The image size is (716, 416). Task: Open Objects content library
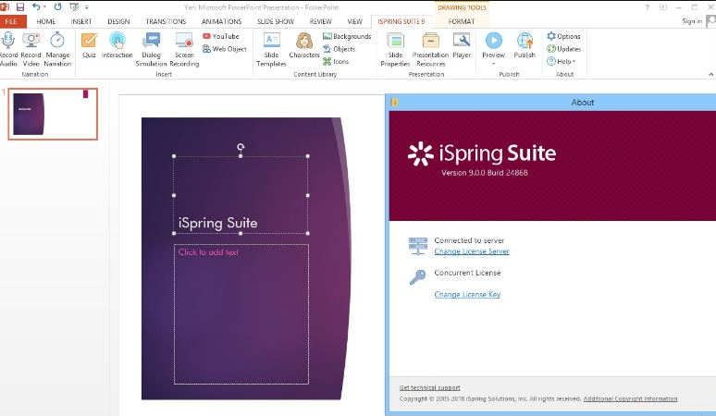pyautogui.click(x=339, y=49)
